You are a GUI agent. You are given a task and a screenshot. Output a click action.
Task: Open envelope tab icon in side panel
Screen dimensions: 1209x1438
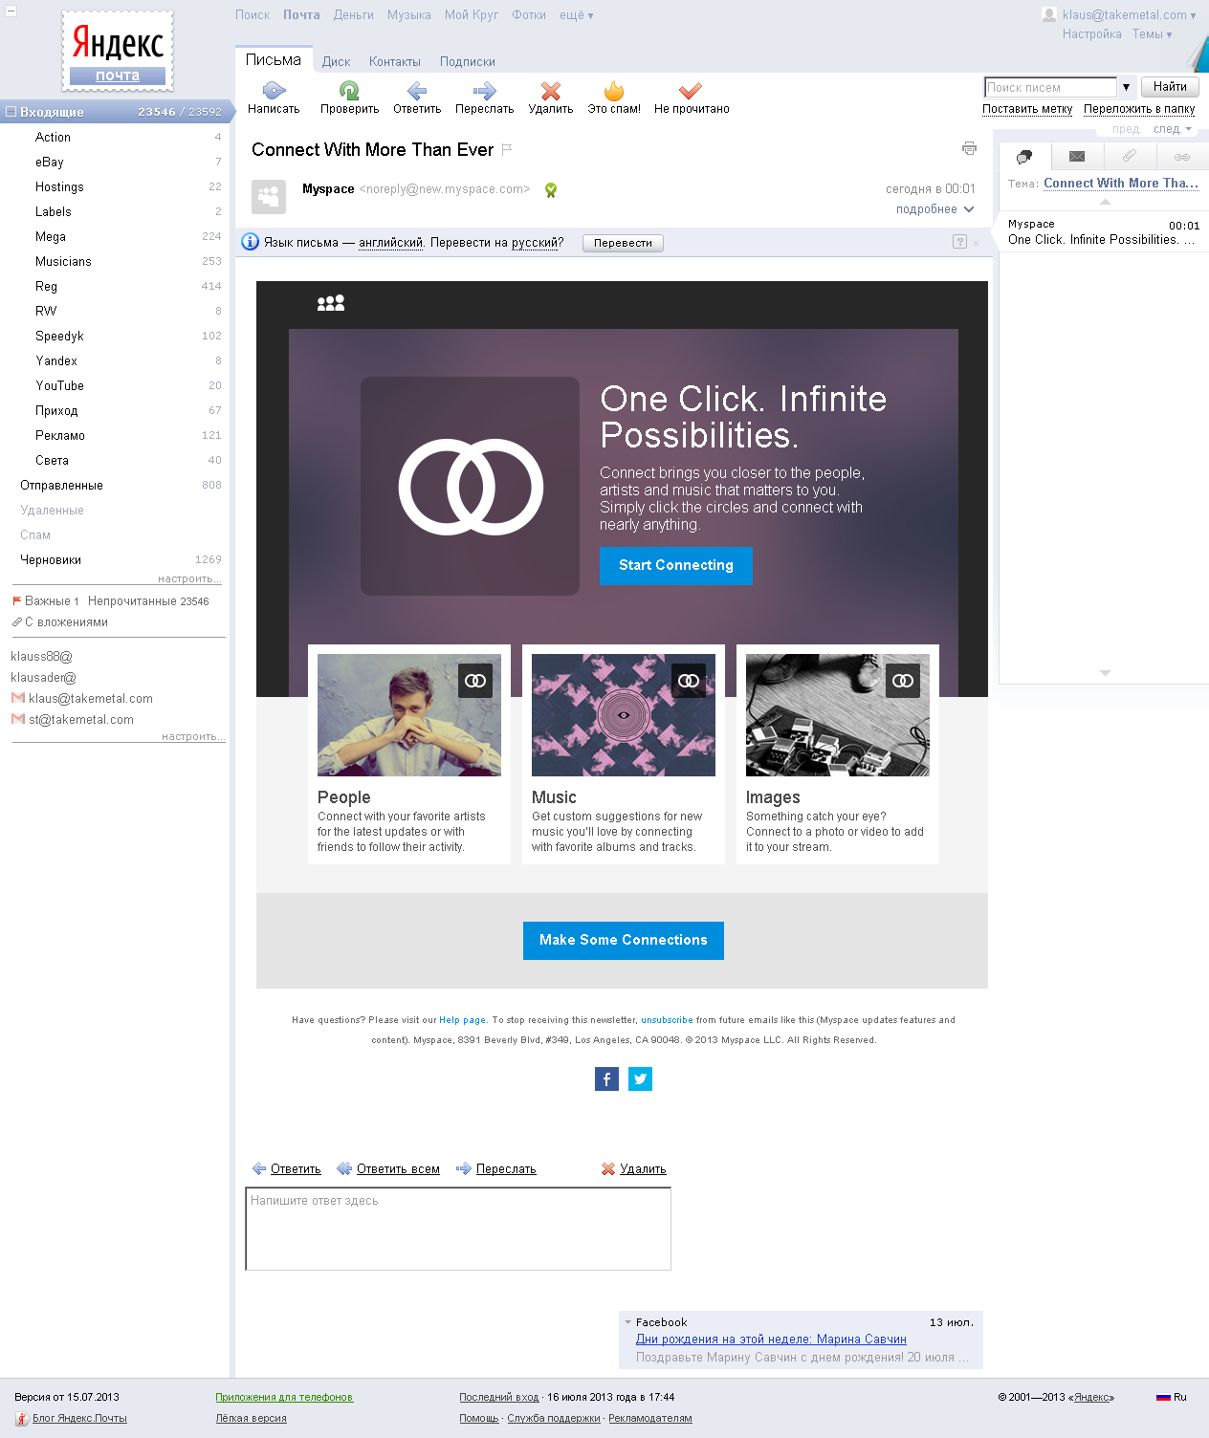(x=1077, y=156)
